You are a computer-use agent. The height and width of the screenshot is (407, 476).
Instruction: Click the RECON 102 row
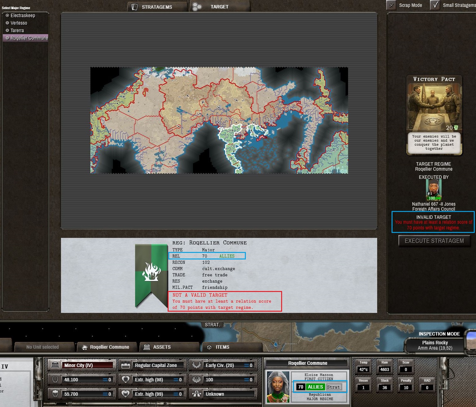click(x=191, y=262)
